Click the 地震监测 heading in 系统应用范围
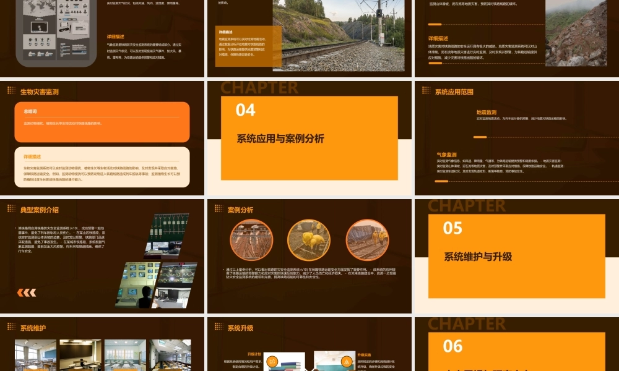This screenshot has height=371, width=619. click(487, 113)
